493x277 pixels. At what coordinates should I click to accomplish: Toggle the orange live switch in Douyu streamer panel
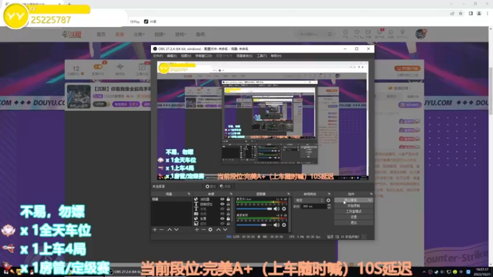(98, 66)
